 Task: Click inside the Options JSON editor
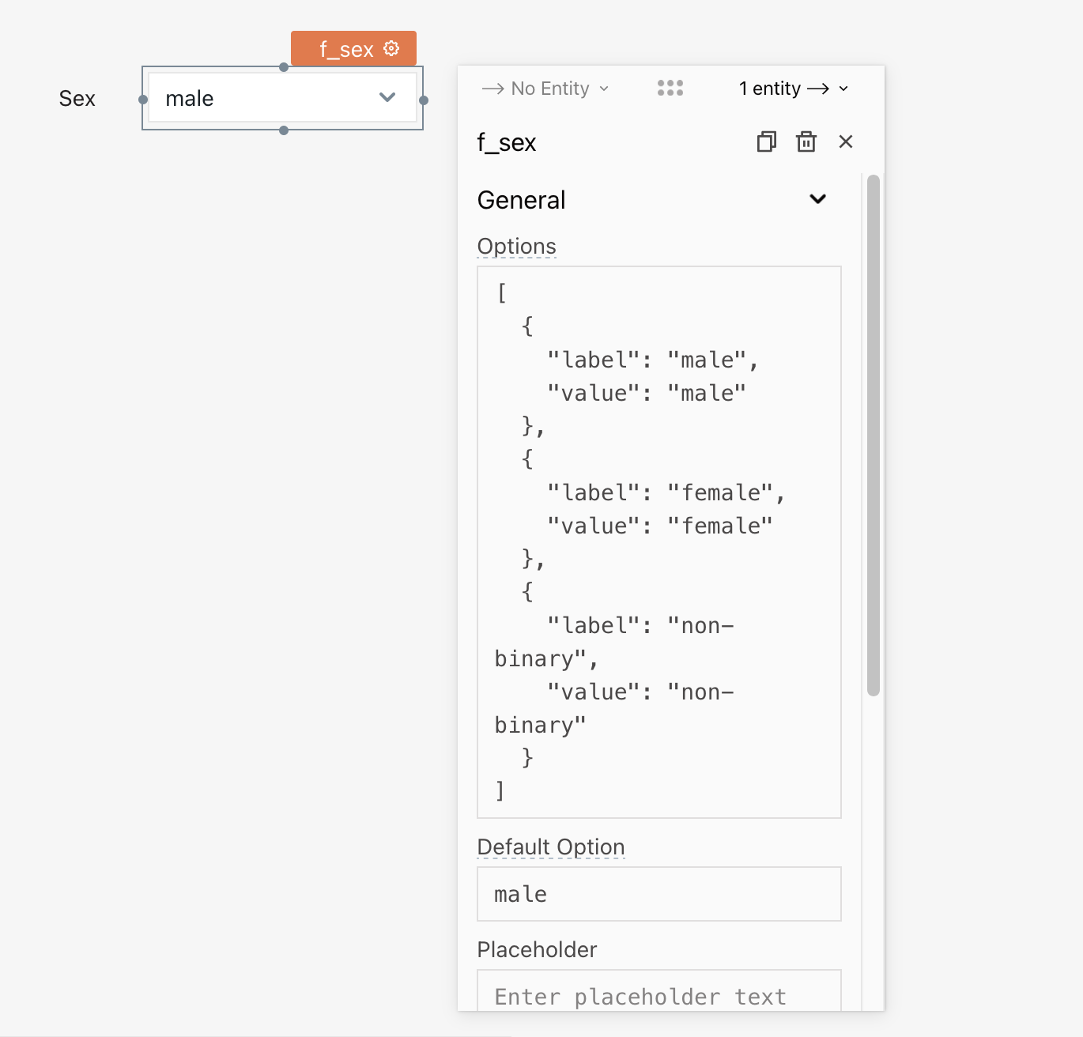tap(659, 542)
